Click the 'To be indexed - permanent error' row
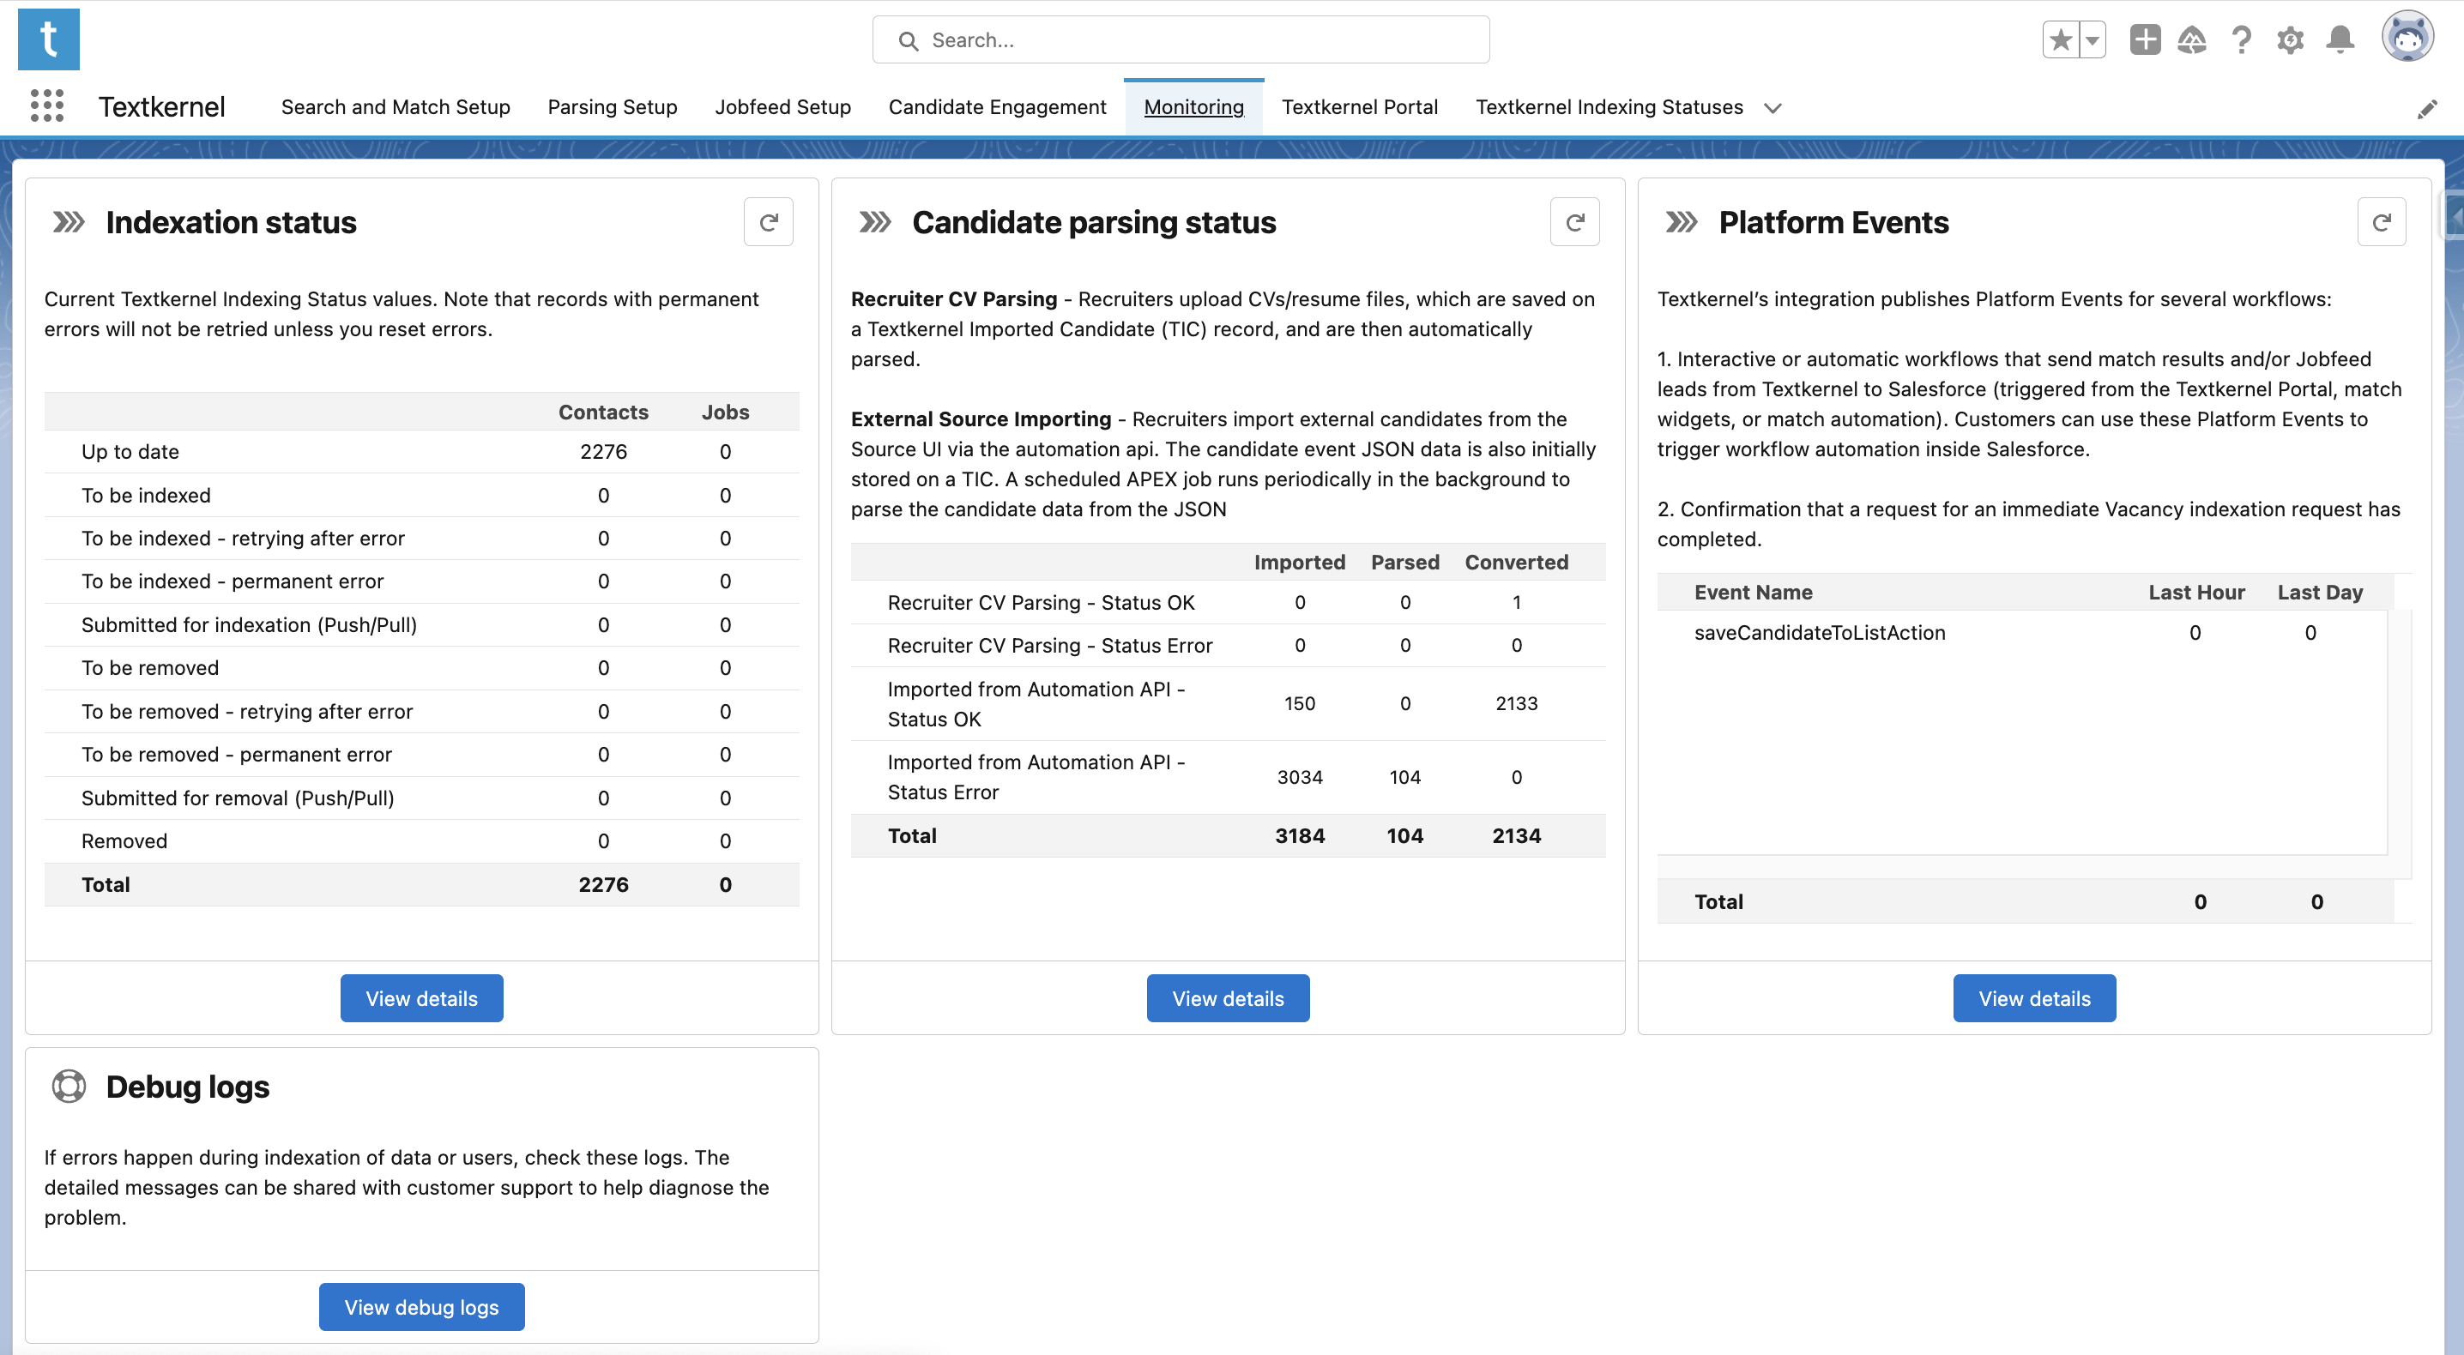The width and height of the screenshot is (2464, 1355). pyautogui.click(x=422, y=581)
